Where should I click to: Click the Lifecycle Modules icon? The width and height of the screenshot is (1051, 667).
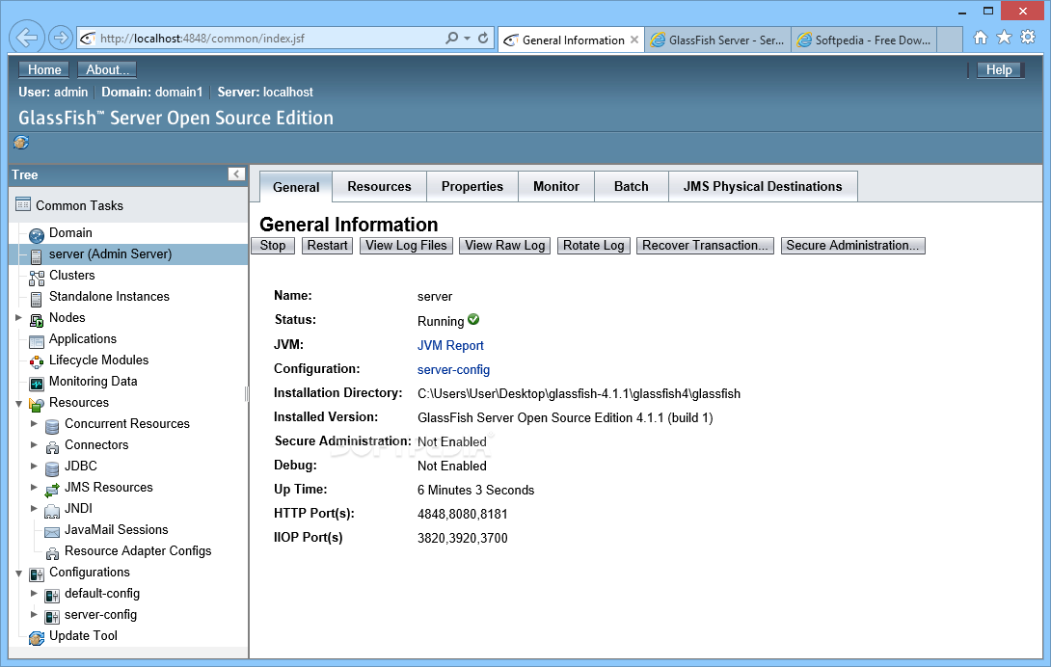click(x=37, y=362)
